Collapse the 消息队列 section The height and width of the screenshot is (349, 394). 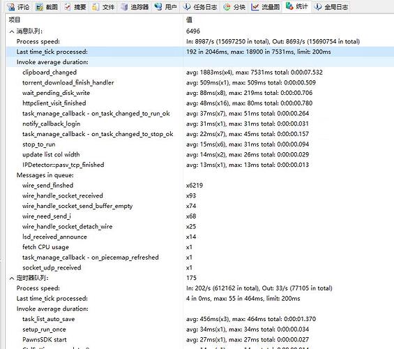[12, 31]
